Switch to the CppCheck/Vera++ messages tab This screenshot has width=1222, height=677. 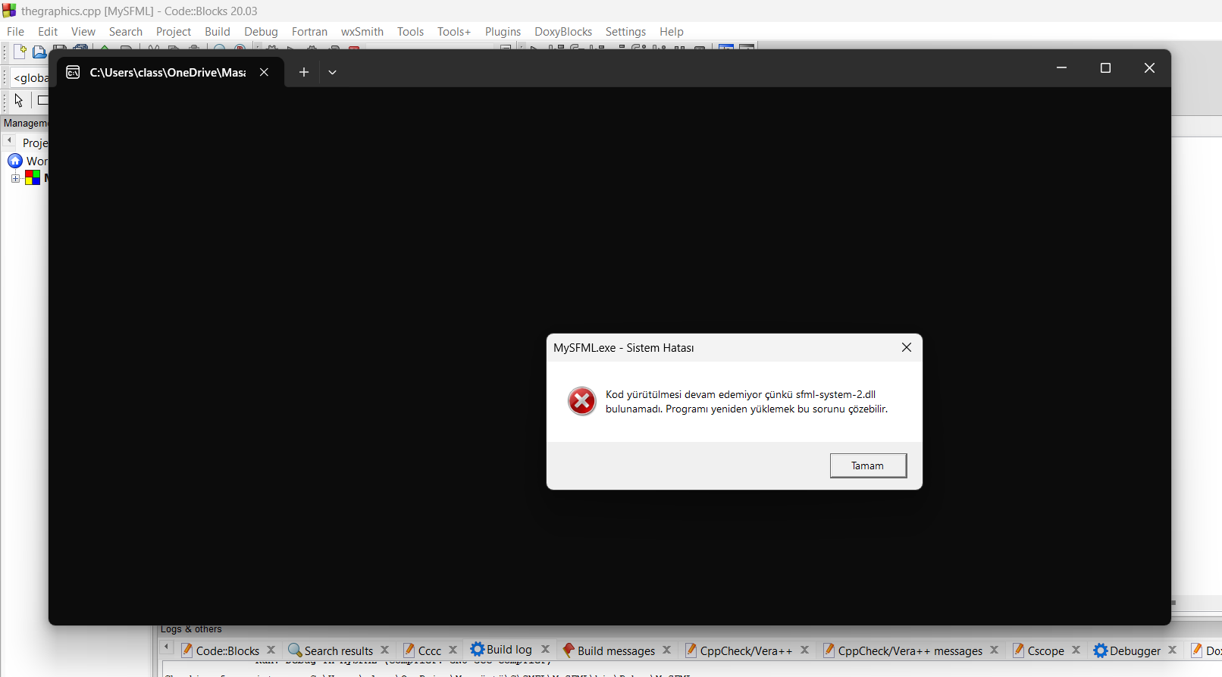(910, 650)
